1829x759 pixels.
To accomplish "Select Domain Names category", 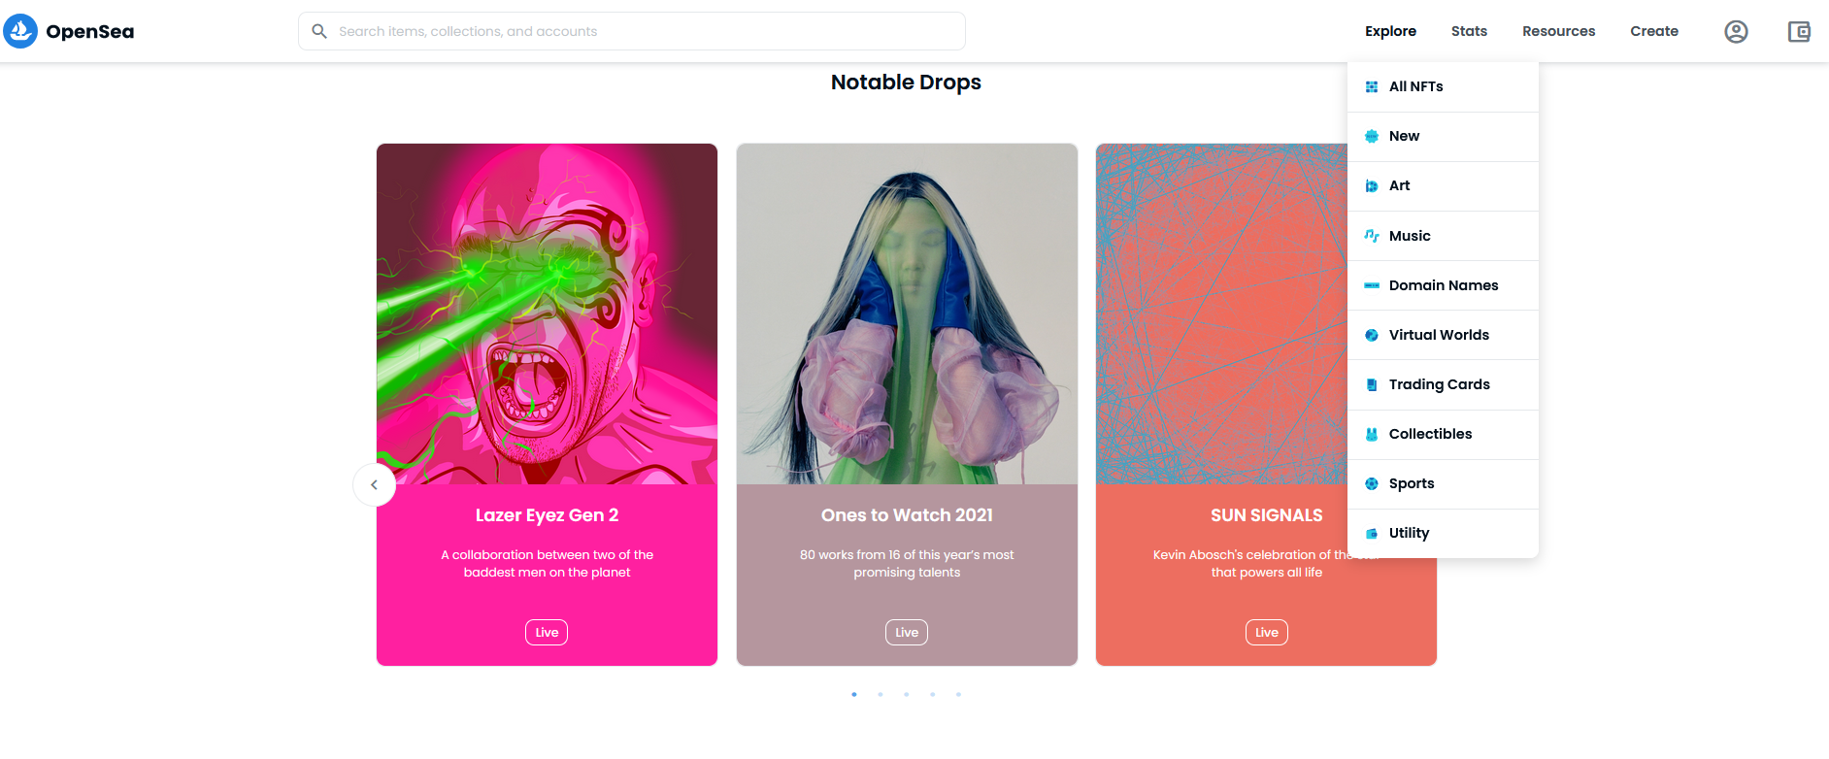I will coord(1443,285).
